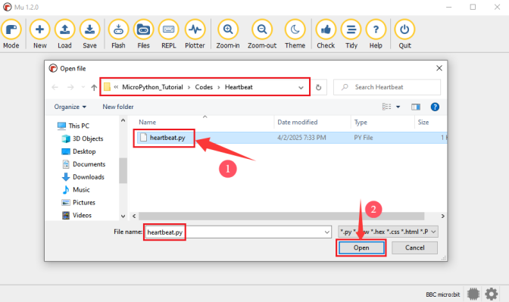
Task: Create a new file with New button
Action: pyautogui.click(x=39, y=34)
